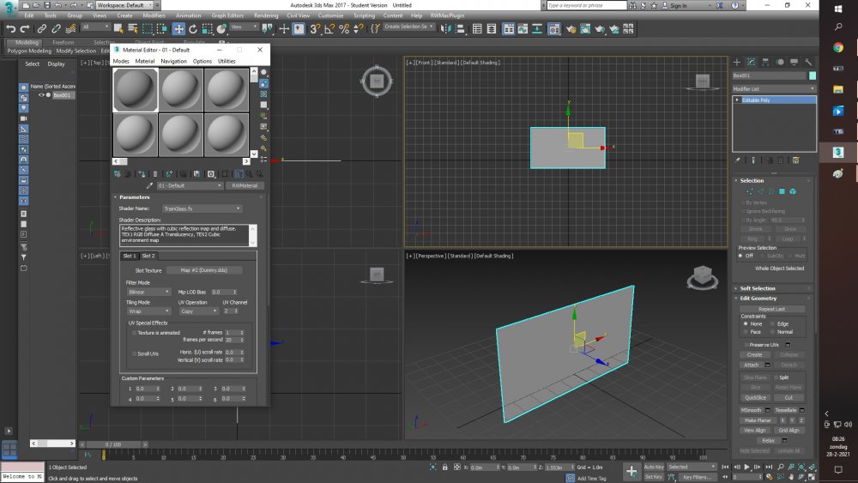Select the Move tool in main toolbar
The width and height of the screenshot is (858, 483).
click(x=179, y=28)
